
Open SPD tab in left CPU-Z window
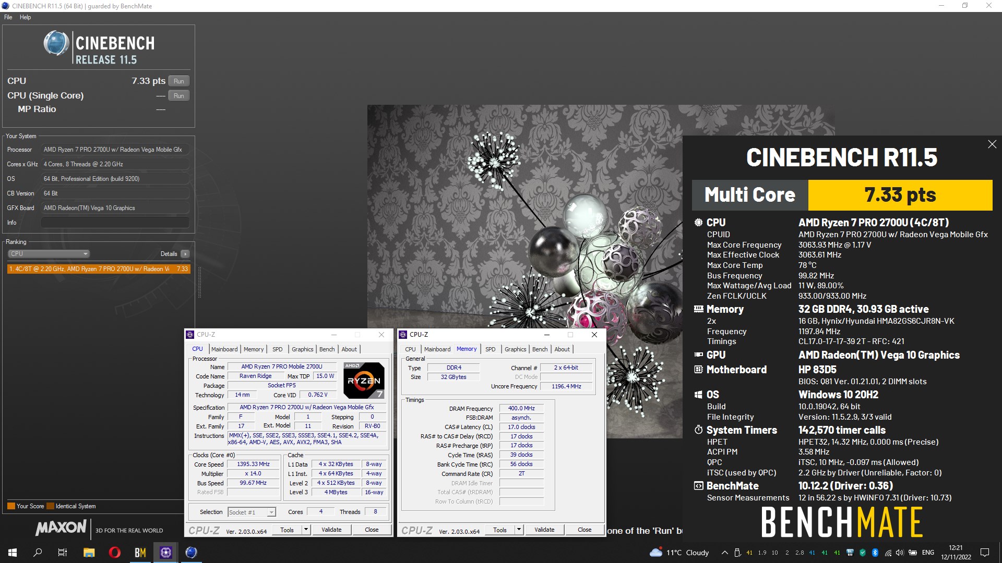coord(278,349)
